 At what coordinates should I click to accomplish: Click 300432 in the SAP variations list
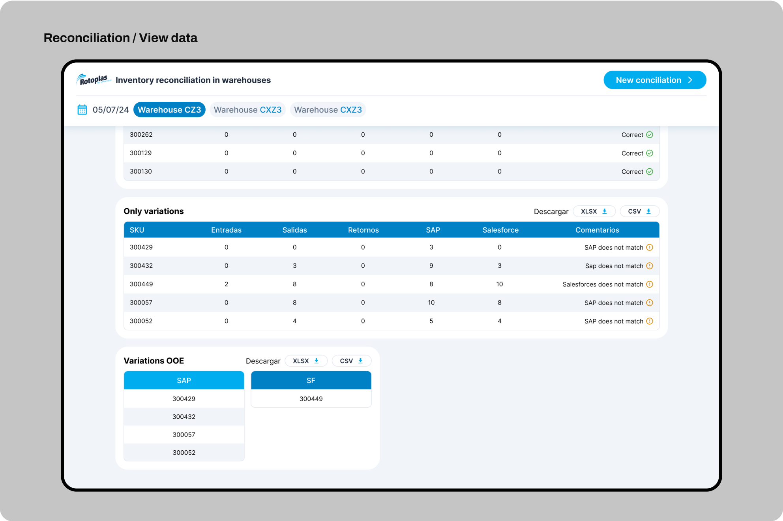184,417
